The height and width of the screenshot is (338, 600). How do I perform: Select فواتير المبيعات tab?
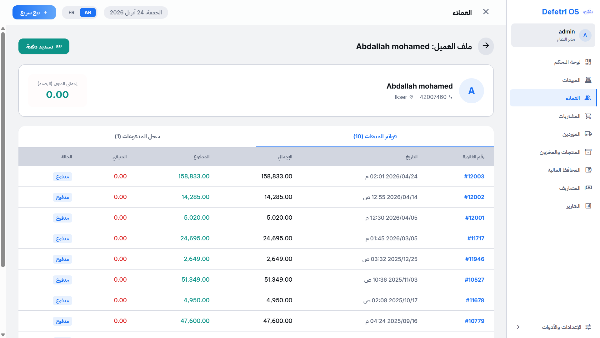(375, 136)
